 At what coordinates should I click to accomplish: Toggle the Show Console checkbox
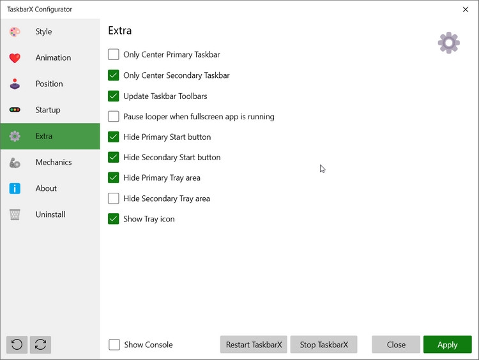click(x=114, y=345)
